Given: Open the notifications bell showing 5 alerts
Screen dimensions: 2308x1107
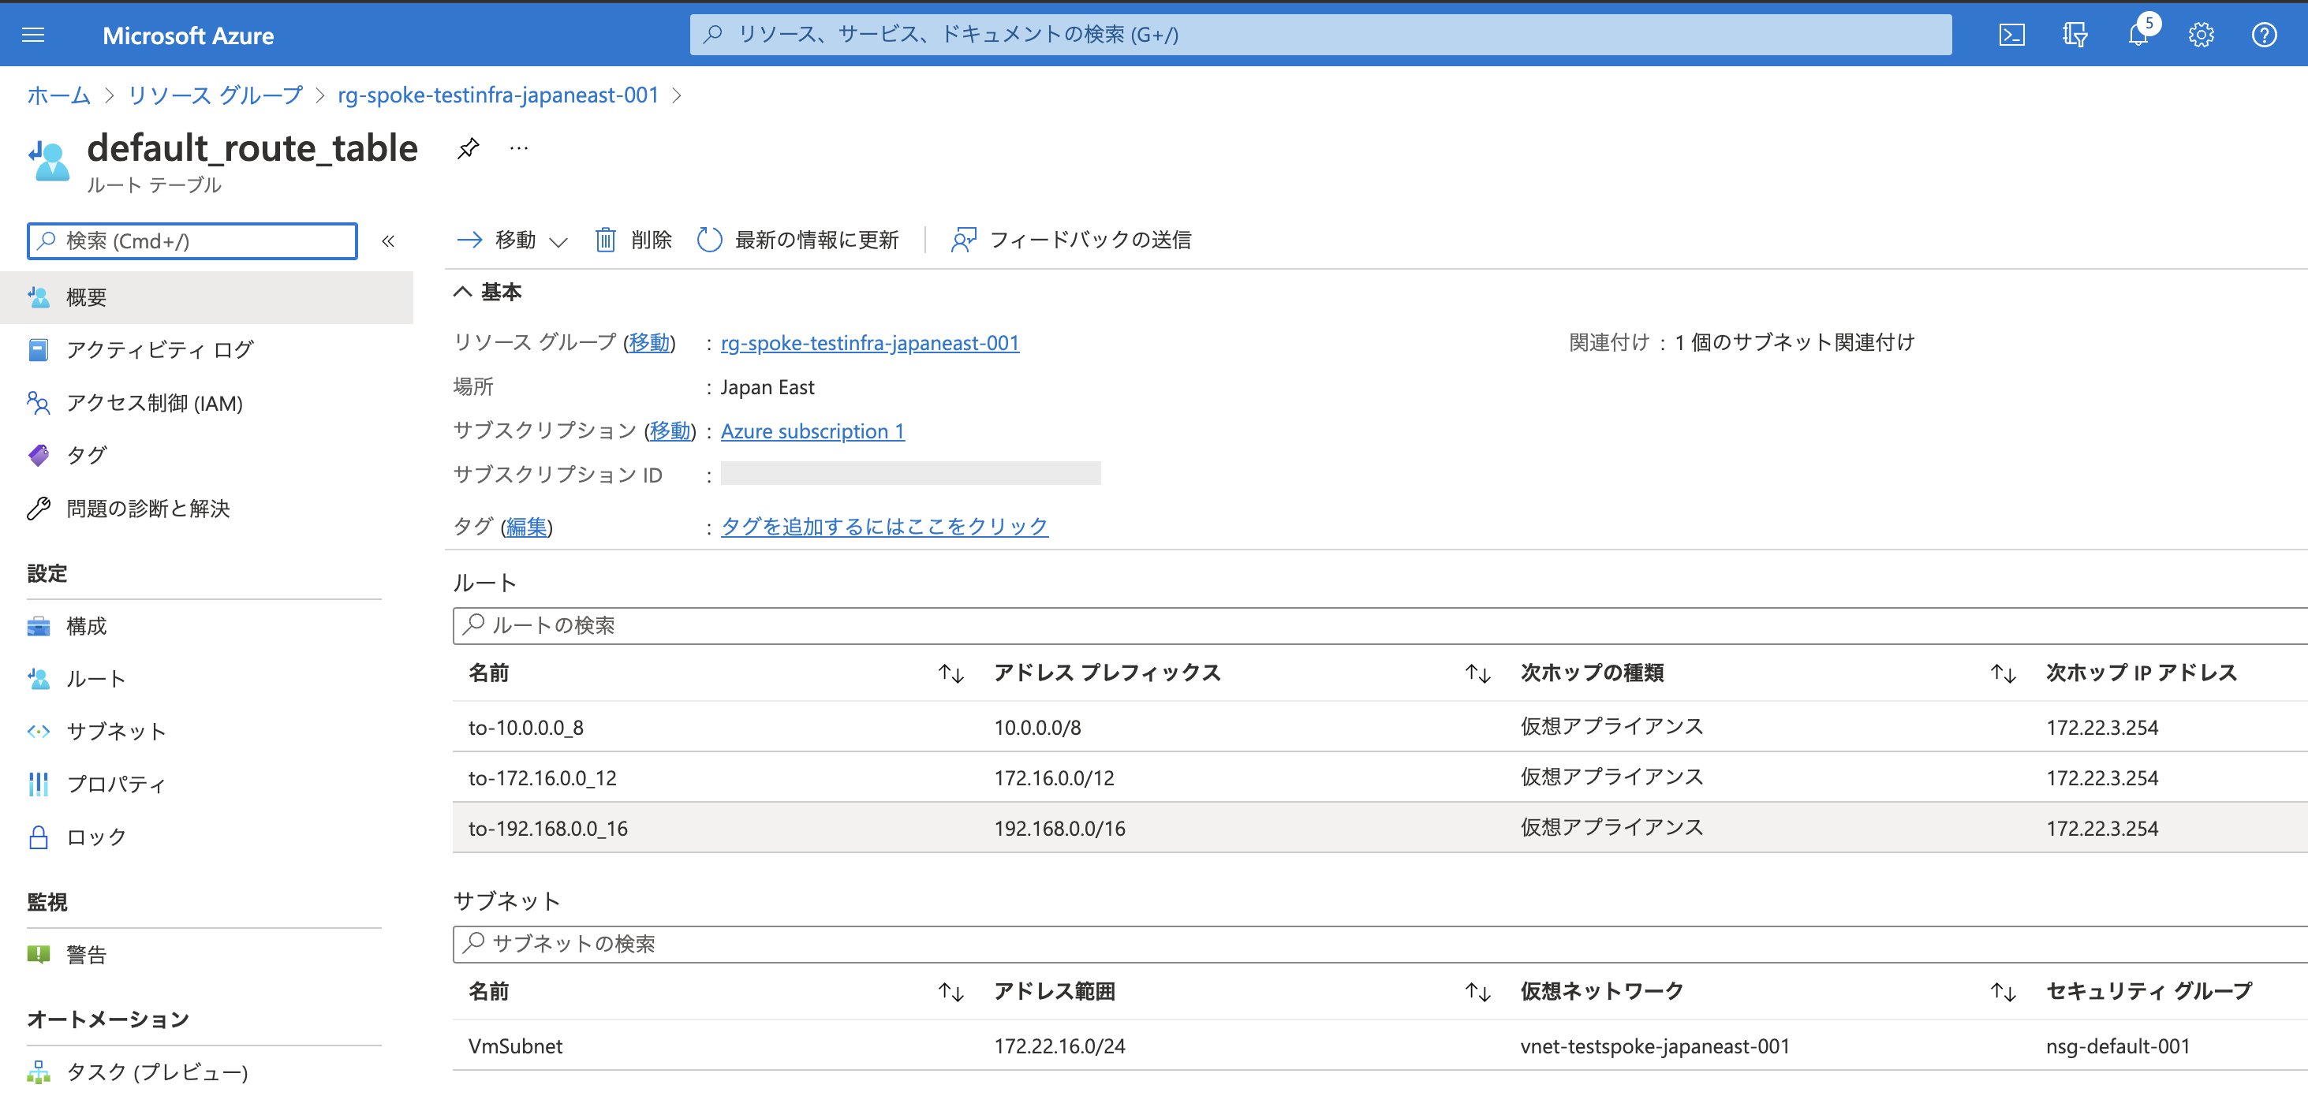Looking at the screenshot, I should click(x=2138, y=35).
